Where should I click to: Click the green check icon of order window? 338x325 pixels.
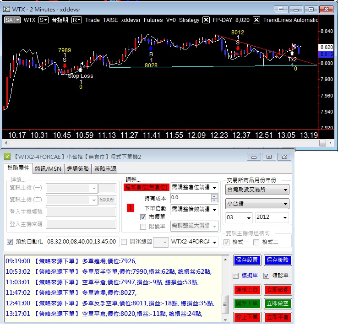pyautogui.click(x=7, y=157)
